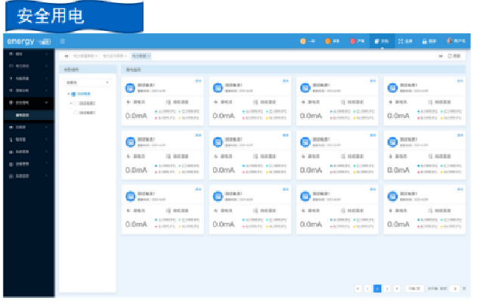This screenshot has height=304, width=480.
Task: Close the active highlighted third tab
Action: pyautogui.click(x=149, y=56)
